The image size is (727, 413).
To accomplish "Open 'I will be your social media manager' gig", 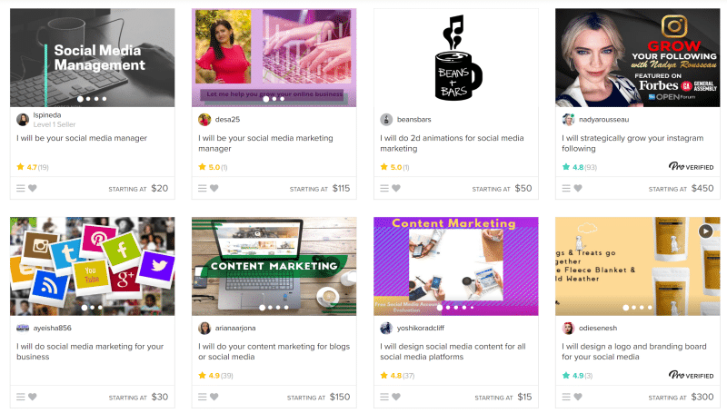I will [x=82, y=138].
